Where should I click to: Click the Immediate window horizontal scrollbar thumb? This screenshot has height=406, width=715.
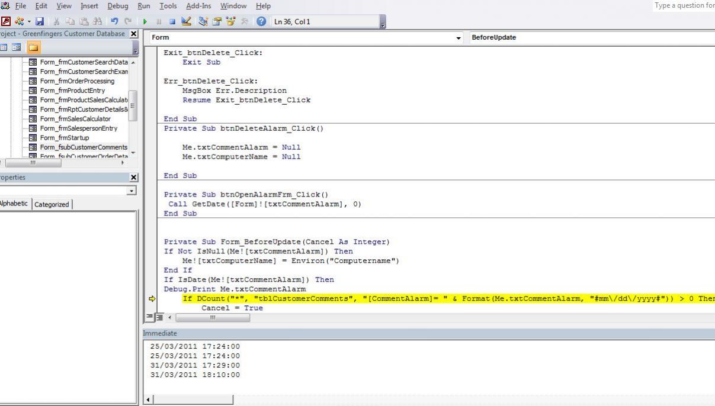click(194, 400)
